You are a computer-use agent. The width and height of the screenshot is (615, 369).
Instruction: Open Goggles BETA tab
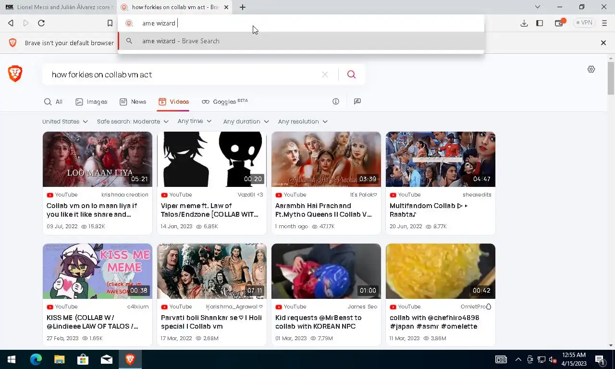[225, 102]
